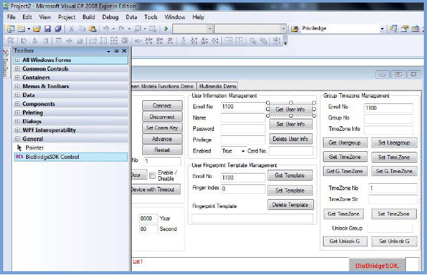
Task: Save the current file with the floppy icon
Action: click(48, 28)
